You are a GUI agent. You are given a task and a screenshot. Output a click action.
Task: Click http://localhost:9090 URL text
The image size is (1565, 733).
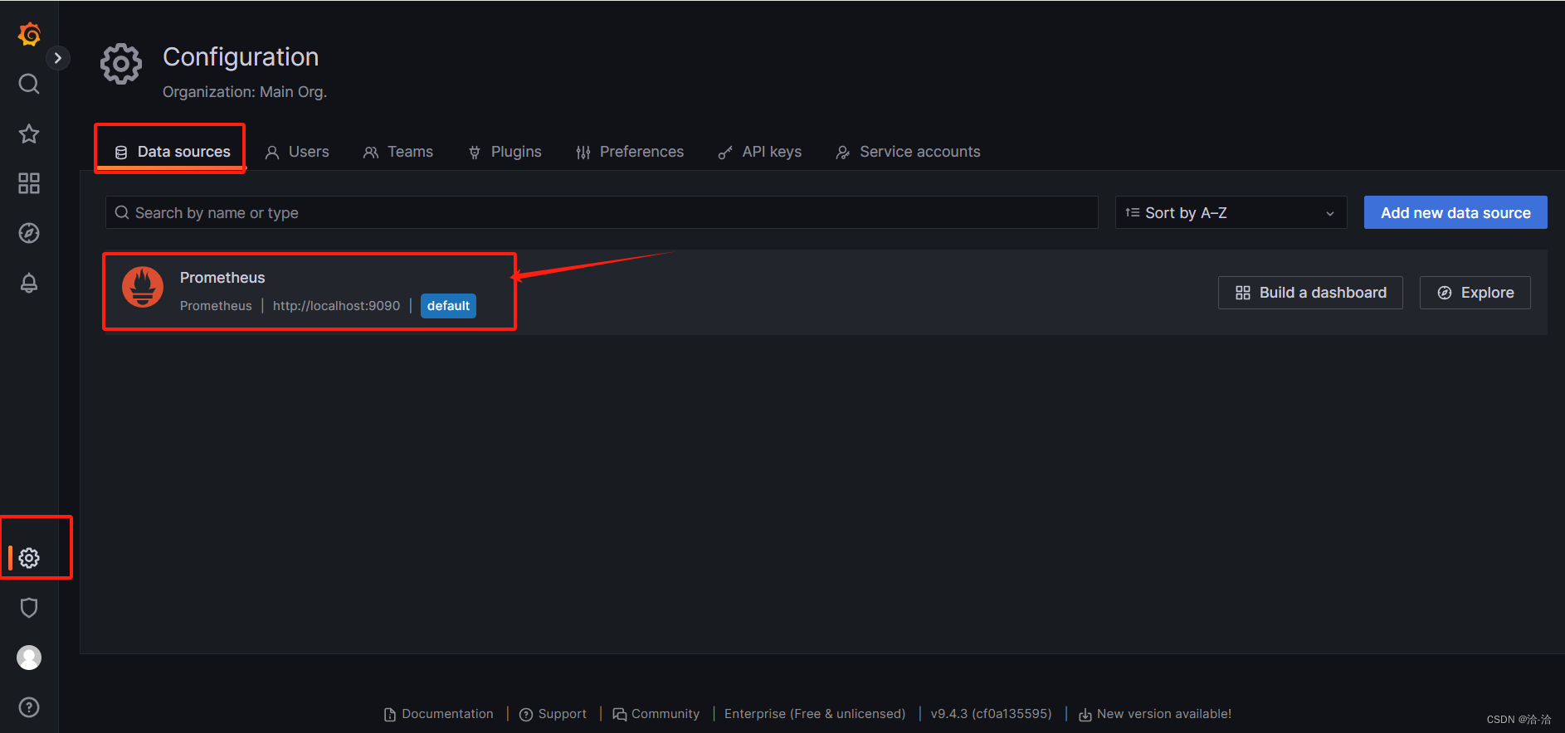(336, 306)
